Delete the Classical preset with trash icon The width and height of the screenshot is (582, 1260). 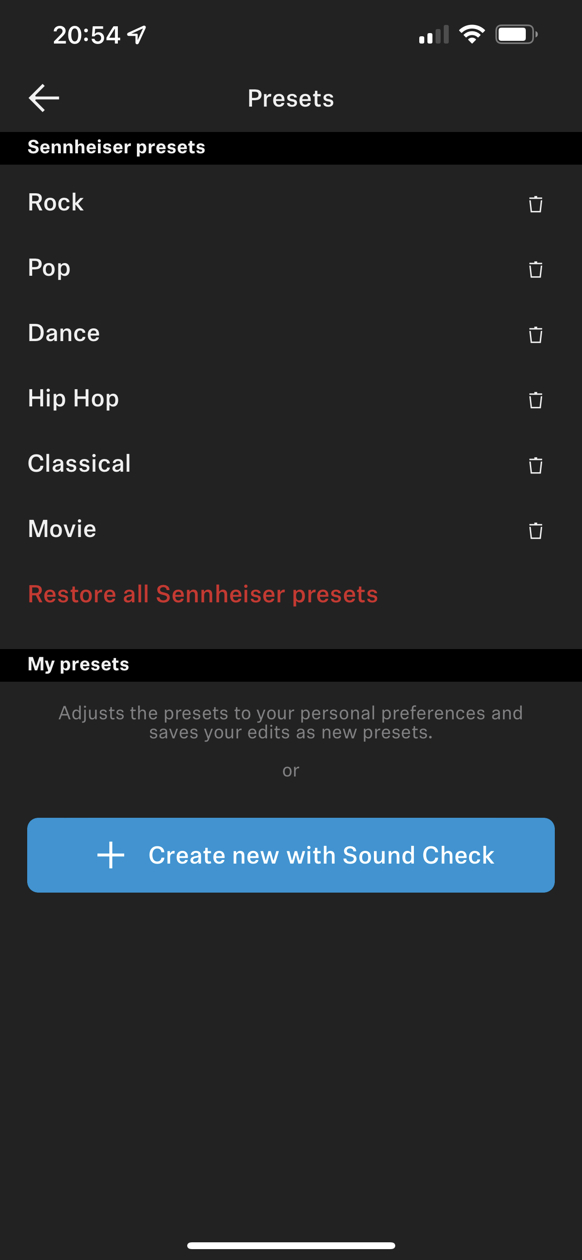(536, 465)
